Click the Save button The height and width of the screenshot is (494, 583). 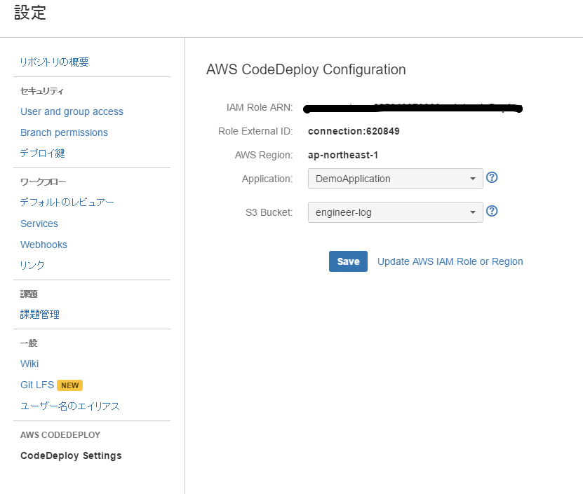pyautogui.click(x=348, y=261)
